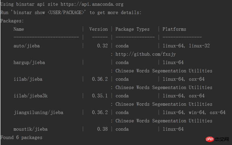Click version 0.32 of auto/jieba

pyautogui.click(x=103, y=46)
